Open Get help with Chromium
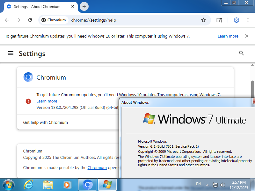This screenshot has width=255, height=191. tap(68, 122)
